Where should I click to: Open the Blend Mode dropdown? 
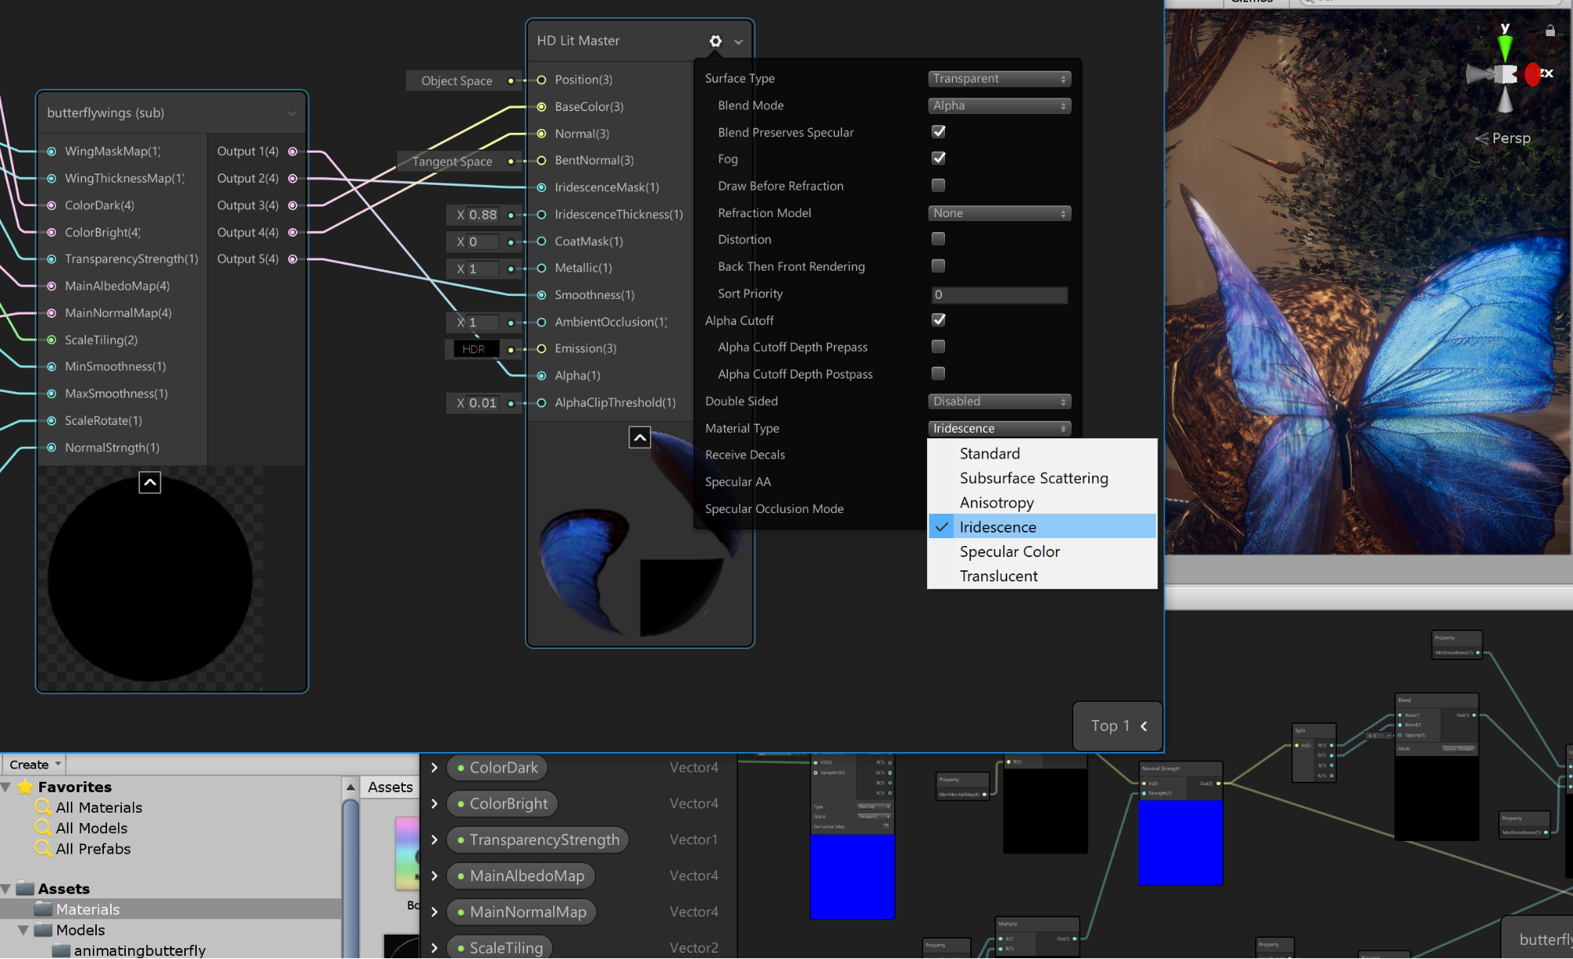coord(999,105)
